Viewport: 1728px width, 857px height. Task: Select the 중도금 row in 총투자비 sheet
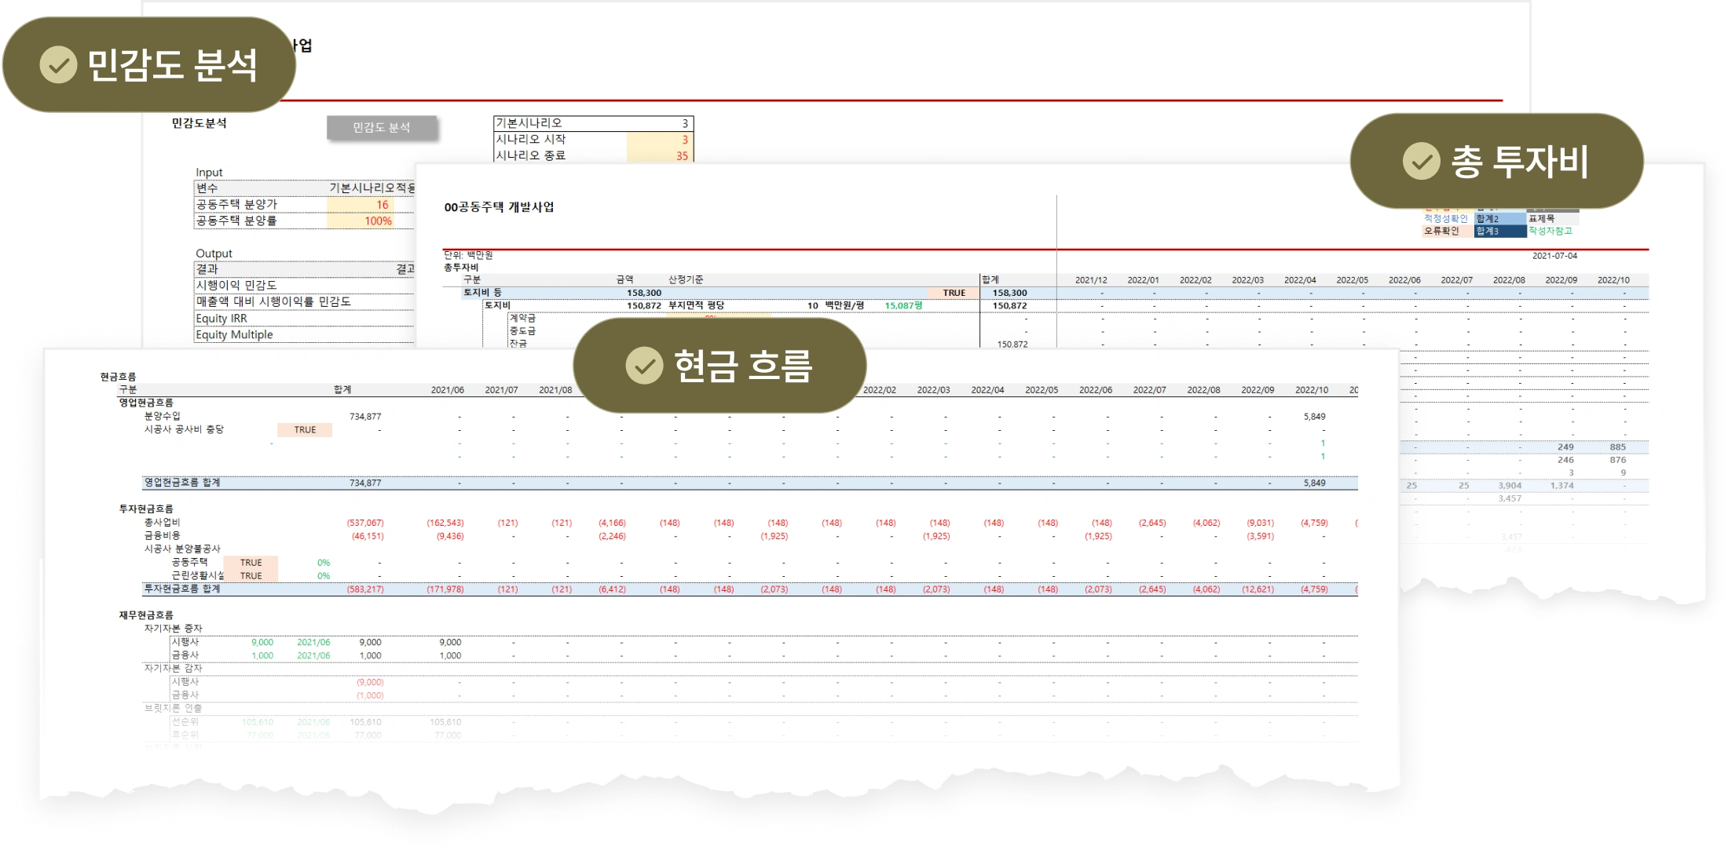[522, 331]
